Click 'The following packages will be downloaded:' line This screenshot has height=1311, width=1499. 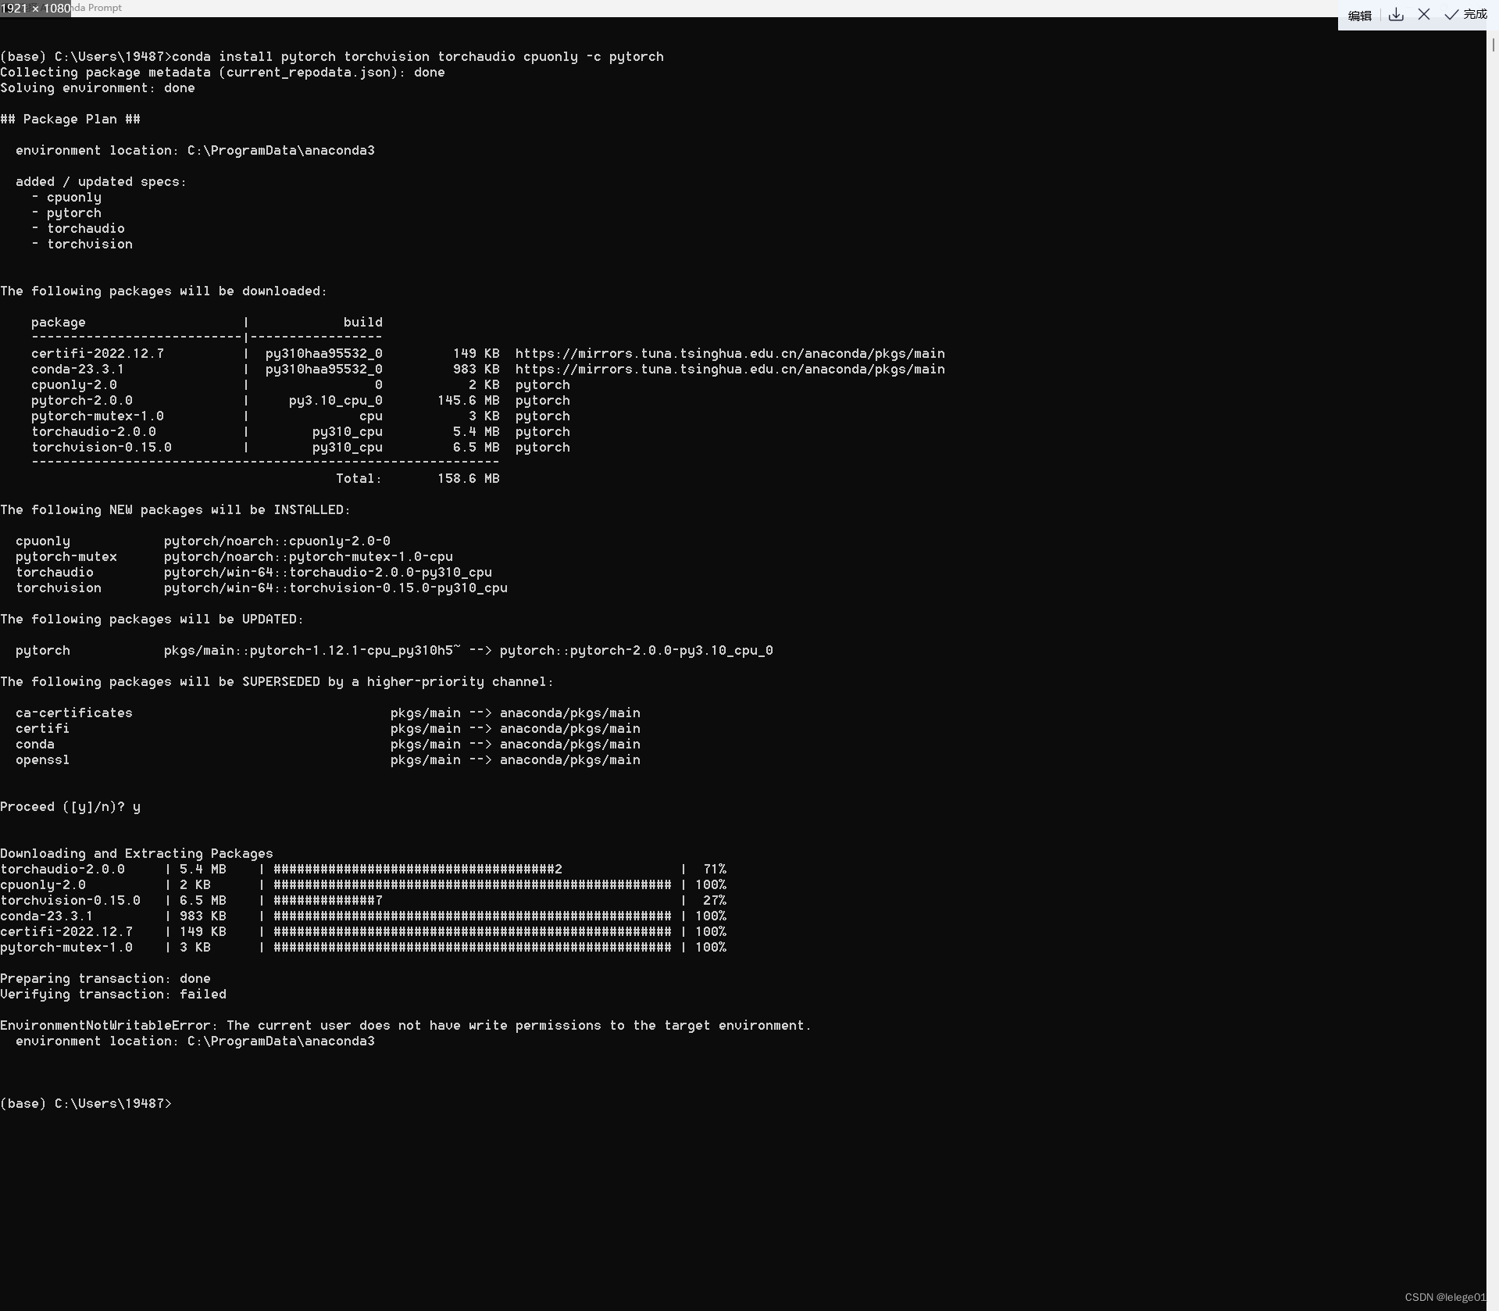164,291
